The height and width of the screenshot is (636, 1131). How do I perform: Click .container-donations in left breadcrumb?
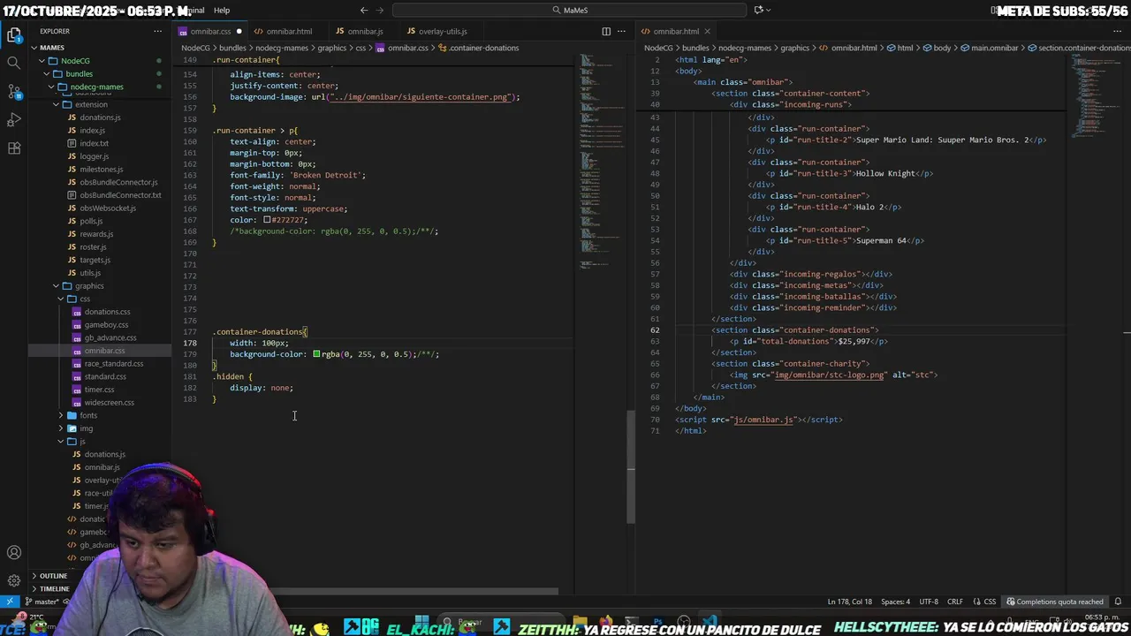coord(483,48)
